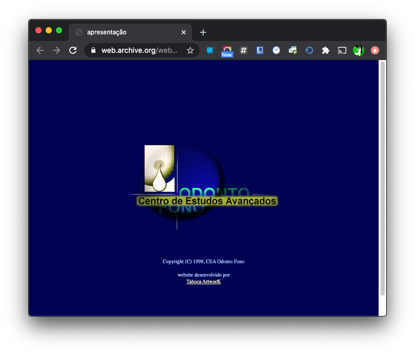The image size is (415, 354).
Task: Open a new browser tab
Action: [203, 32]
